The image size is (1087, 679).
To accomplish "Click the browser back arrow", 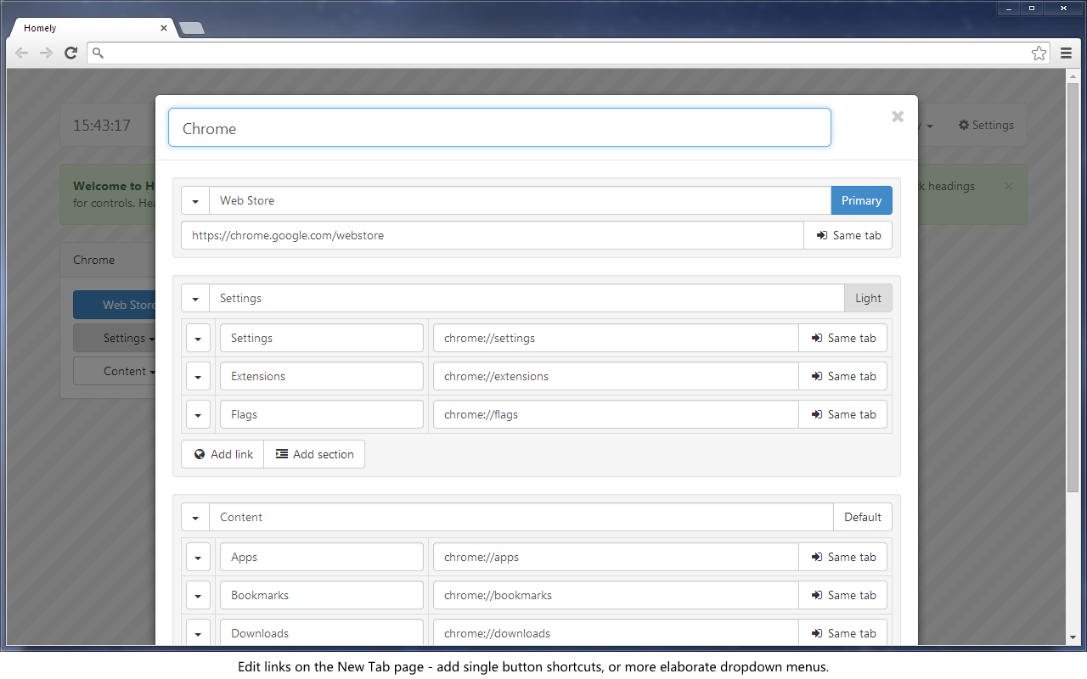I will (x=22, y=53).
